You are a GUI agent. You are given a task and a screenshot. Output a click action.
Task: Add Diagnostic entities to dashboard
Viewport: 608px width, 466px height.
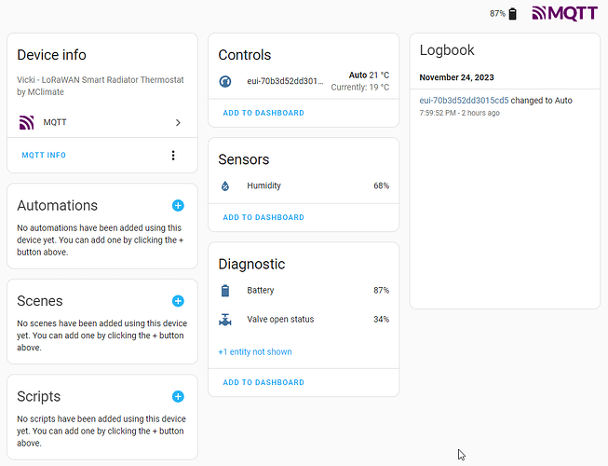point(263,382)
